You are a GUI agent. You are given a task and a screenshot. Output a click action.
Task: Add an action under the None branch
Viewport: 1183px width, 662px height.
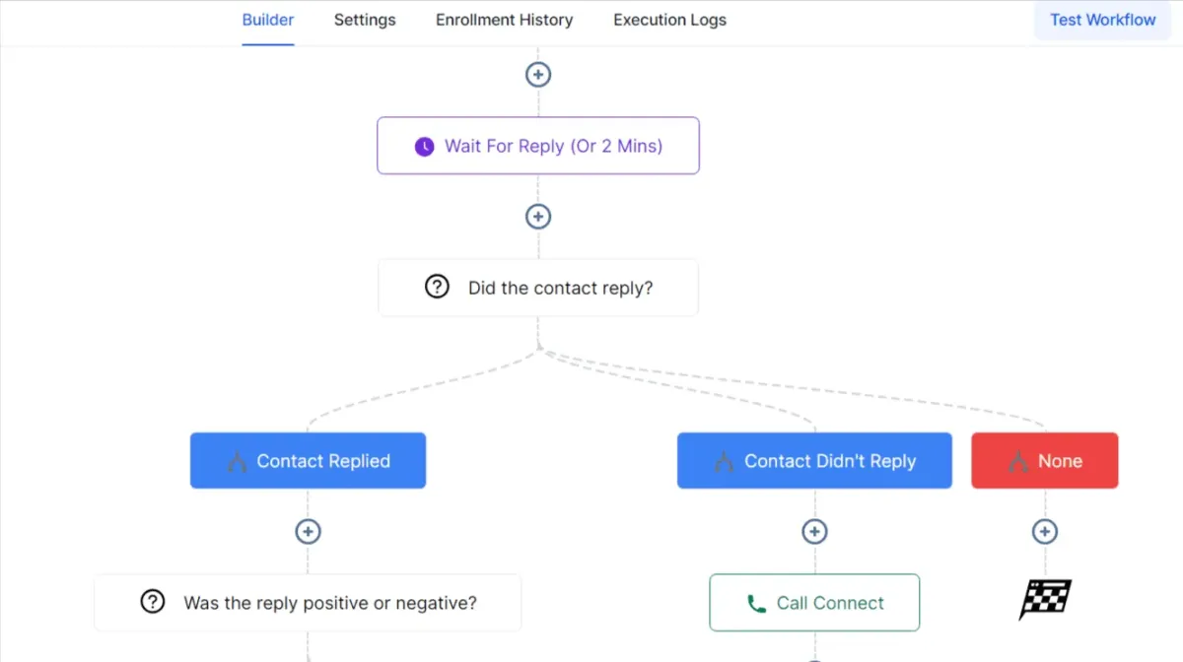pos(1044,532)
